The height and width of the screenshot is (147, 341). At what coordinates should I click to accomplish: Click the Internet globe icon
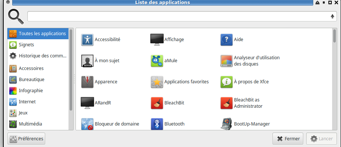coord(13,102)
